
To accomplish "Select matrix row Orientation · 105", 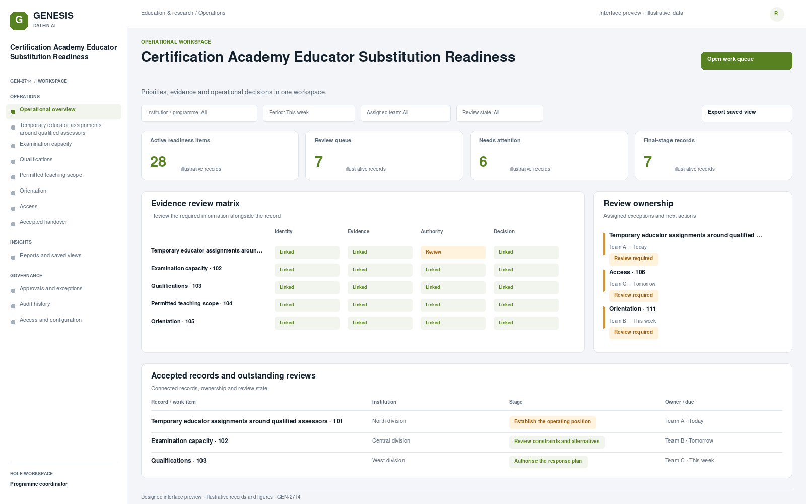I will click(173, 322).
